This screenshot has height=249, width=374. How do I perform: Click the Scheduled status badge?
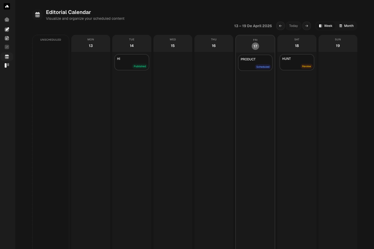pos(263,67)
